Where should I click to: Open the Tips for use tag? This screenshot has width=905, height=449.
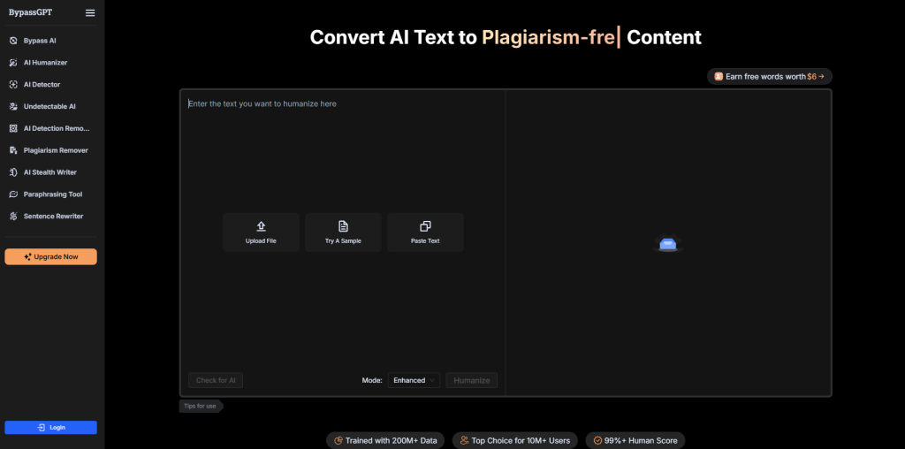pos(201,407)
